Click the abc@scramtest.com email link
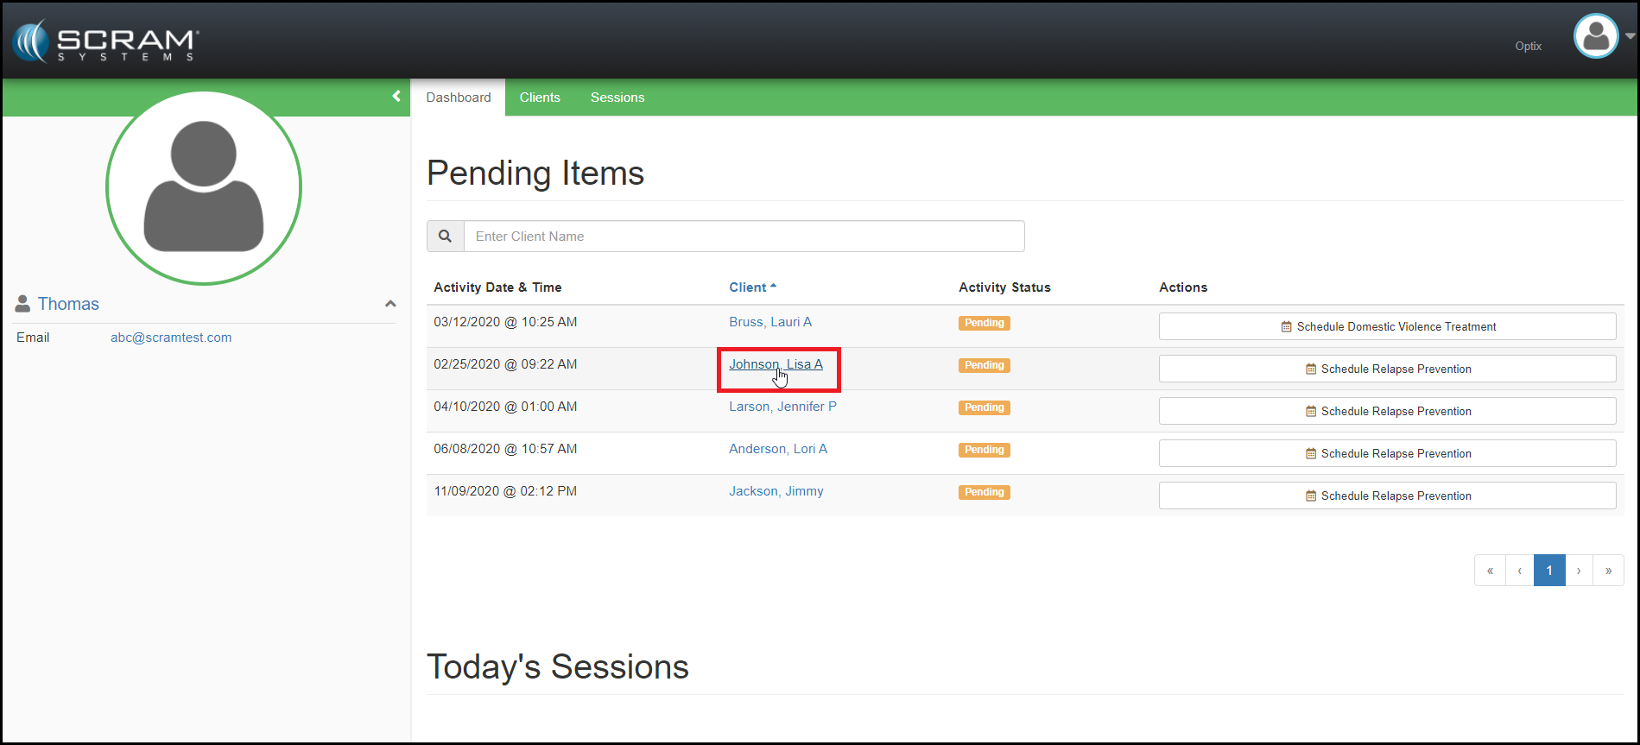Screen dimensions: 1640x745 pyautogui.click(x=171, y=338)
